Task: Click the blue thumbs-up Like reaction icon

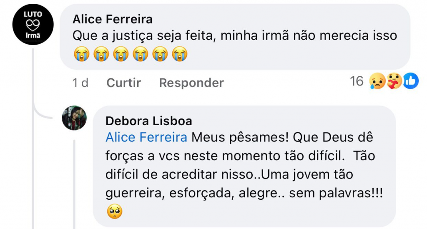Action: point(410,81)
